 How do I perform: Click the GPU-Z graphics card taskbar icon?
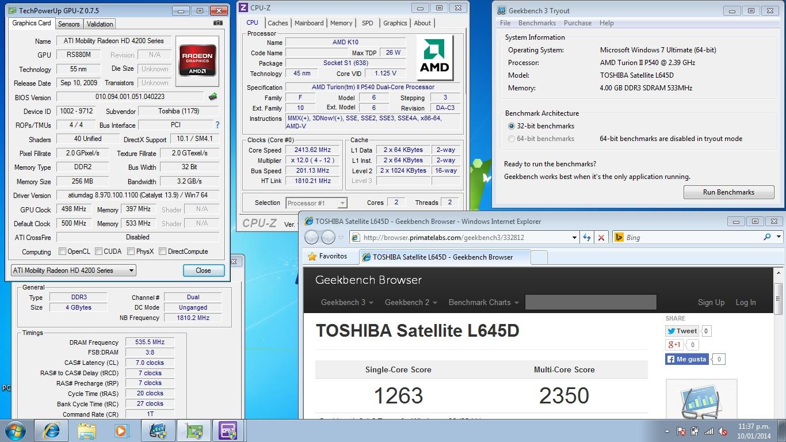point(193,430)
